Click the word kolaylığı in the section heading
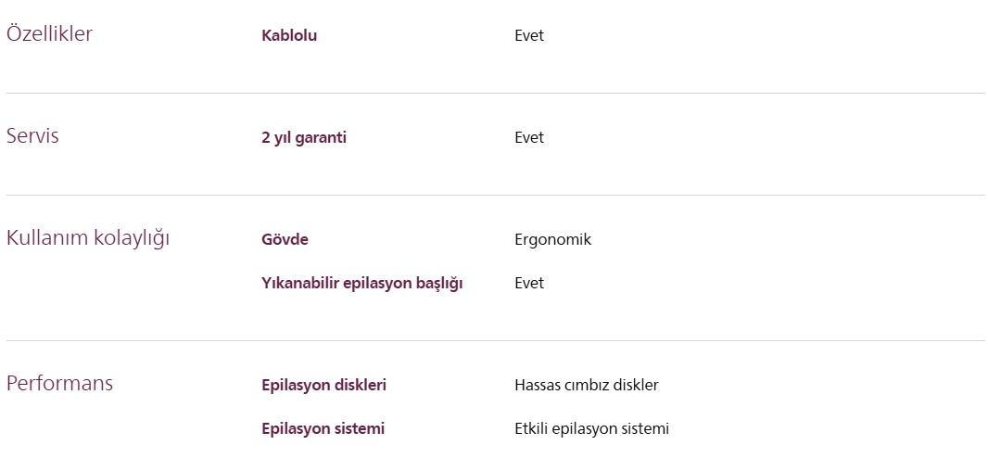The width and height of the screenshot is (988, 458). pos(132,238)
